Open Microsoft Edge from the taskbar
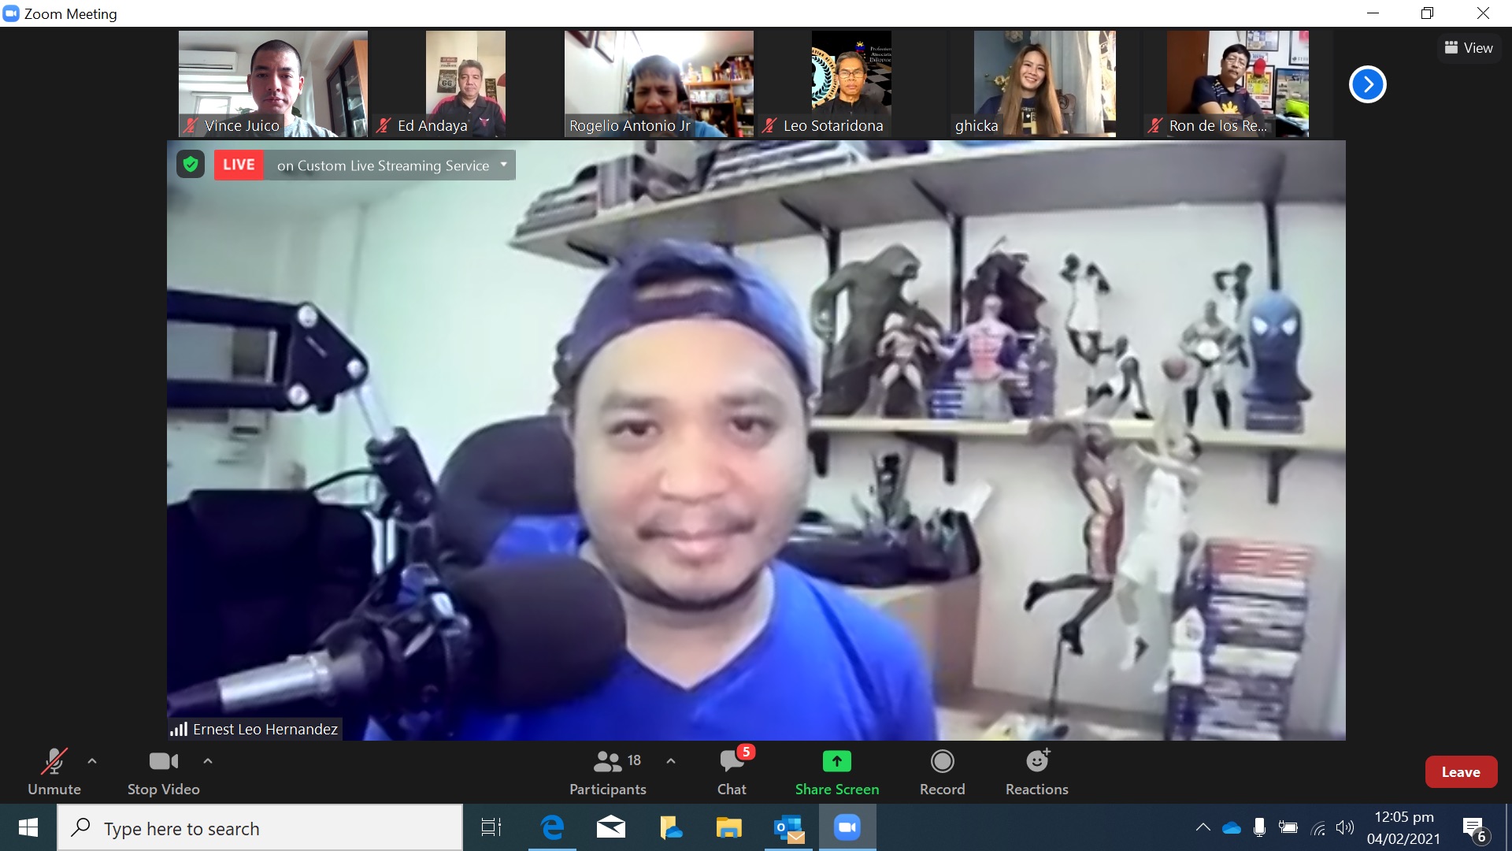This screenshot has width=1512, height=851. point(552,827)
